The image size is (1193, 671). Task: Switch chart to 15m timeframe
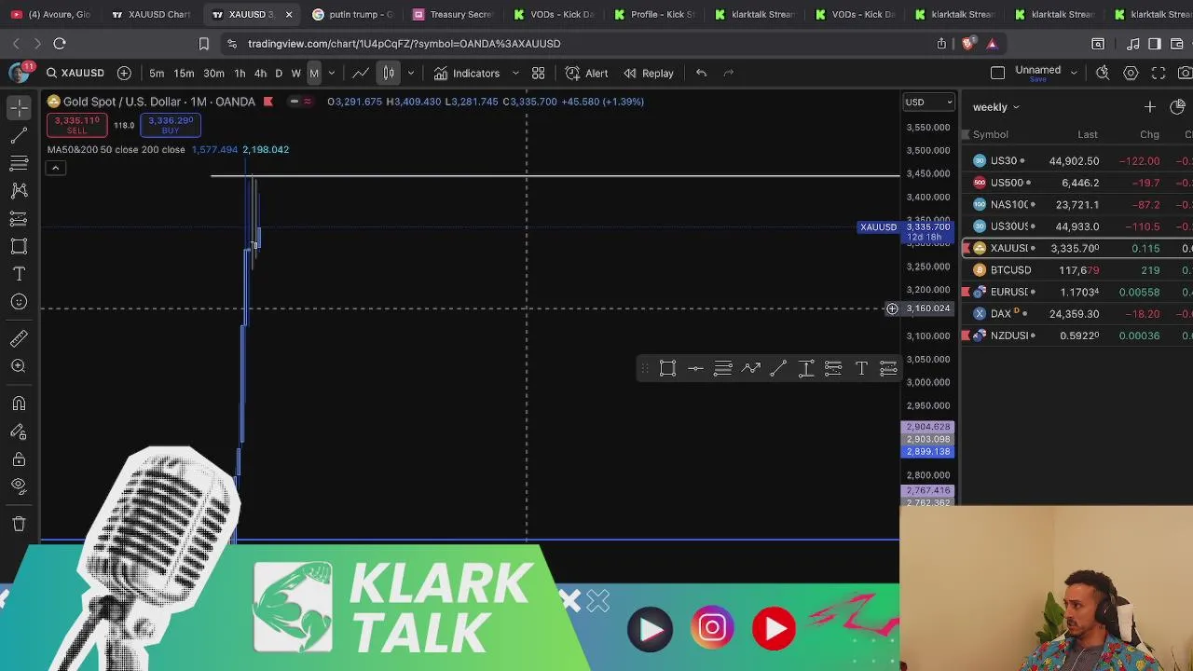coord(184,73)
